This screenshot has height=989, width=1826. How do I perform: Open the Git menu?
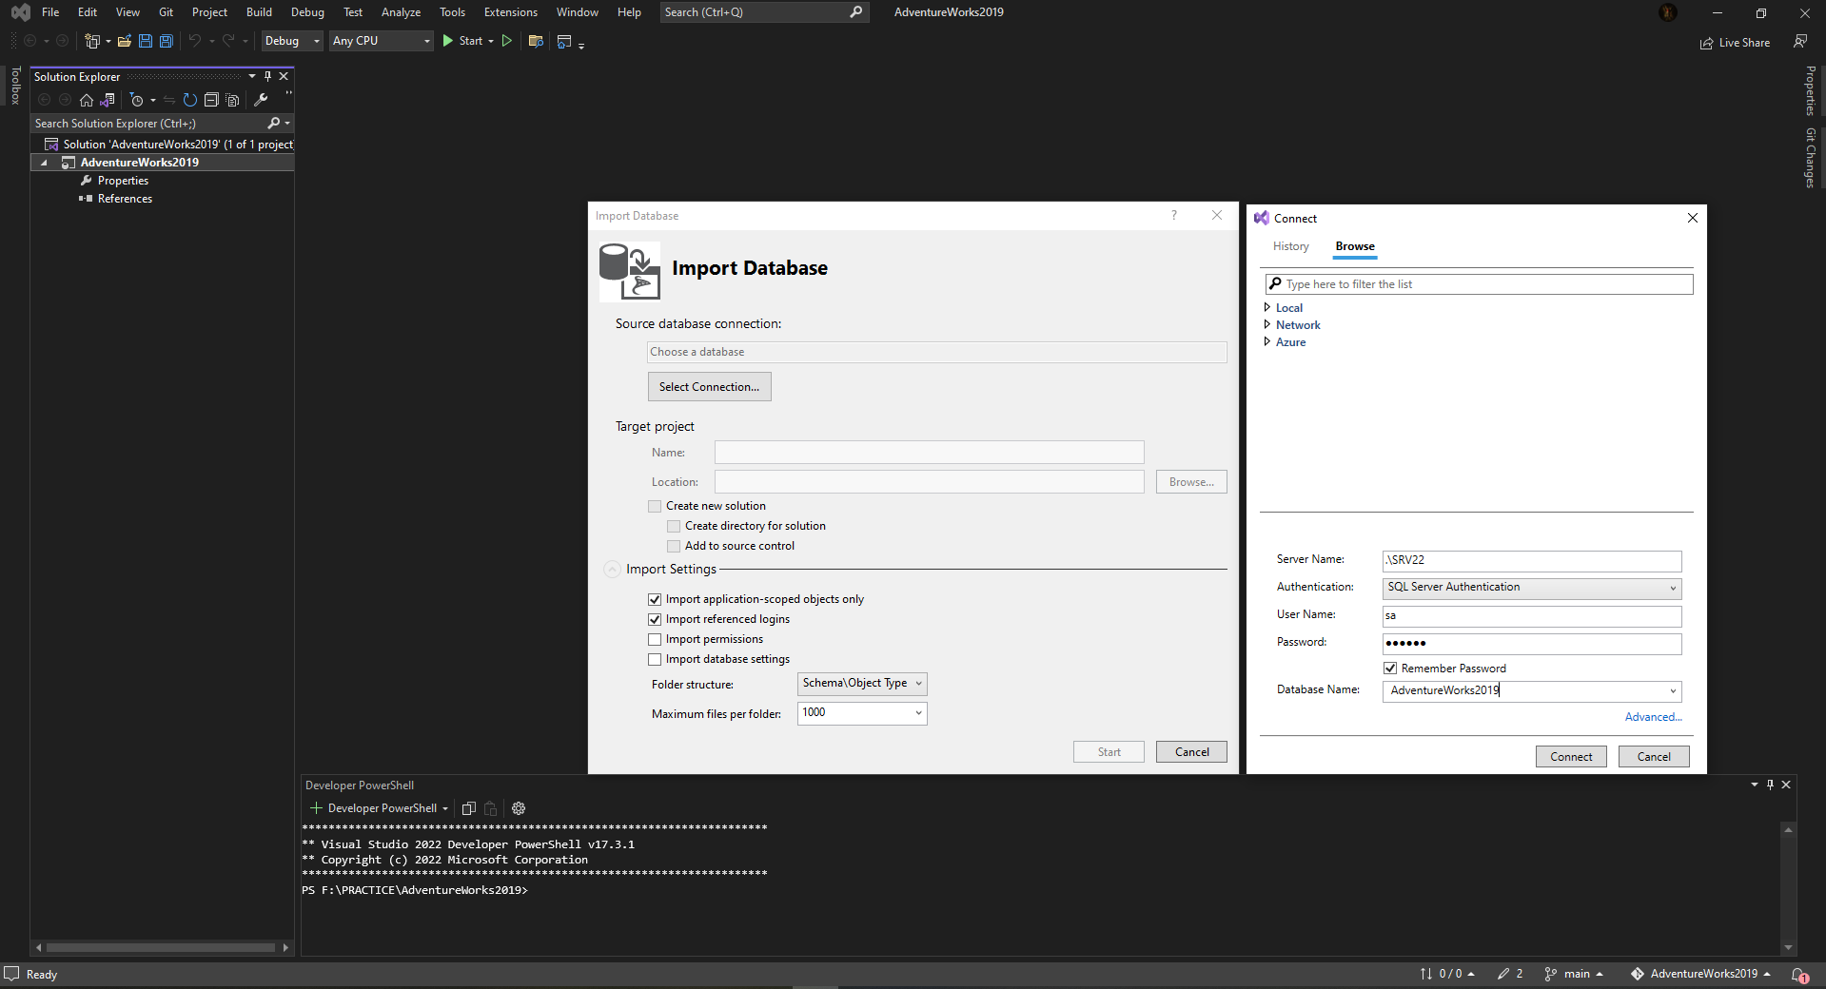coord(165,11)
